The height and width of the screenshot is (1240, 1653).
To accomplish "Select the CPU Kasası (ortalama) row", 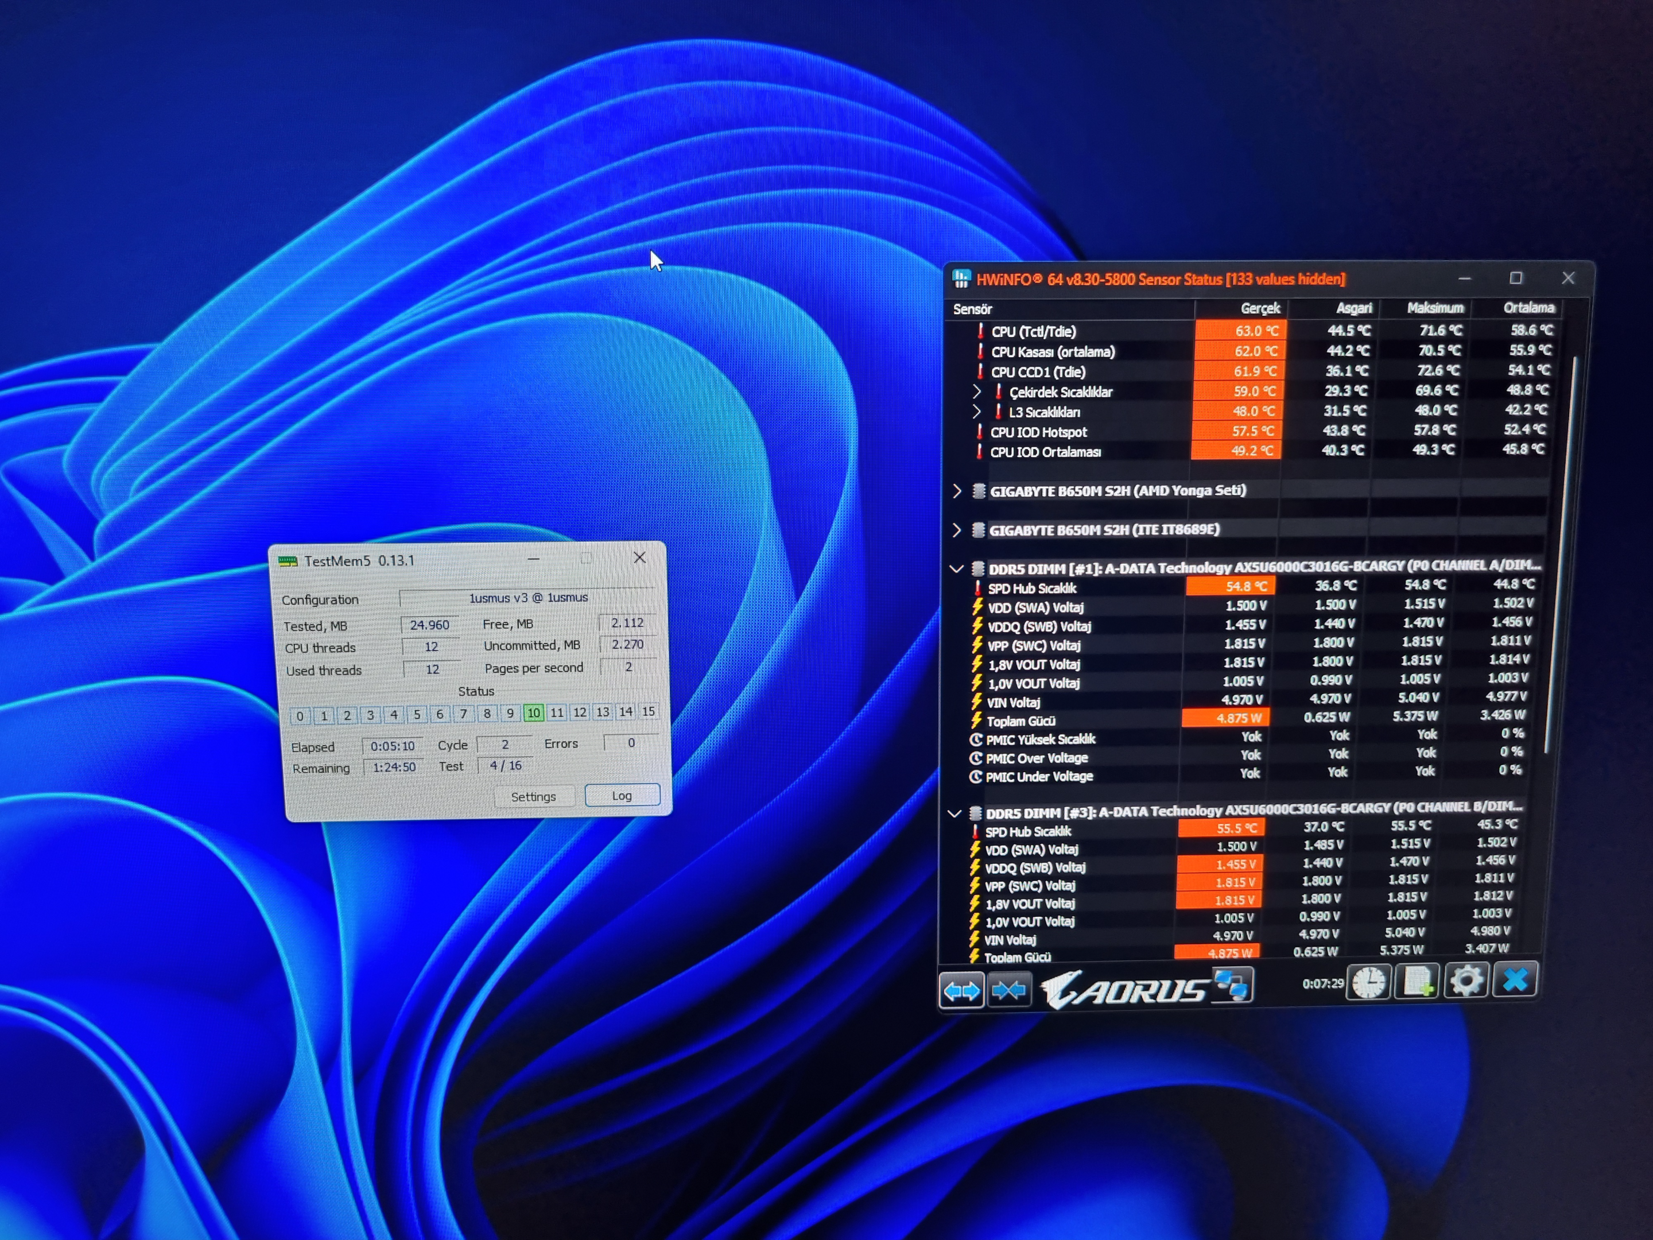I will click(x=1255, y=351).
